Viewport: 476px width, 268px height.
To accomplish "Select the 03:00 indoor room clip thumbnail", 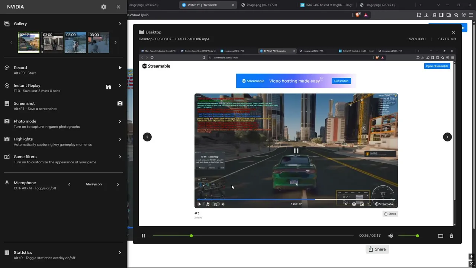I will [x=52, y=42].
